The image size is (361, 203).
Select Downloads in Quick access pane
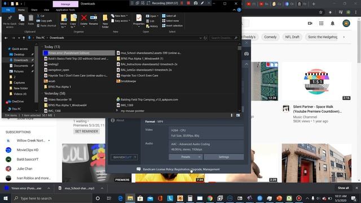pos(21,60)
